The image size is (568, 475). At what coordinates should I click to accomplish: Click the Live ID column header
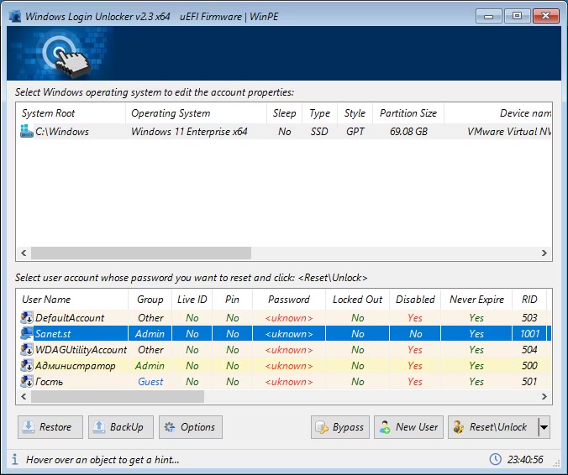[x=192, y=299]
